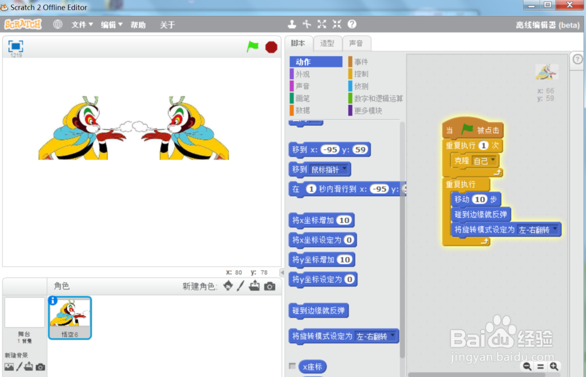The image size is (586, 377).
Task: Paint a new sprite with brush icon
Action: [241, 286]
